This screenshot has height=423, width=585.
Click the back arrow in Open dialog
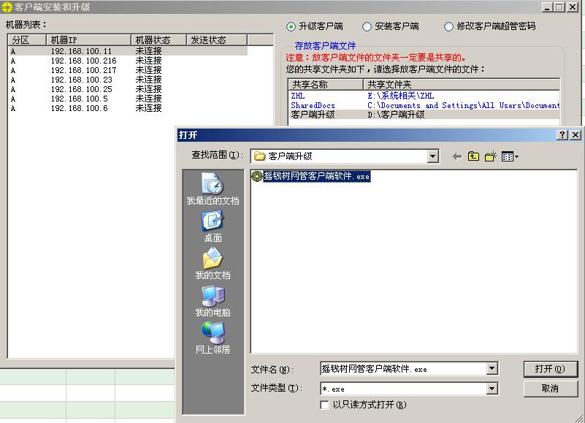click(457, 156)
